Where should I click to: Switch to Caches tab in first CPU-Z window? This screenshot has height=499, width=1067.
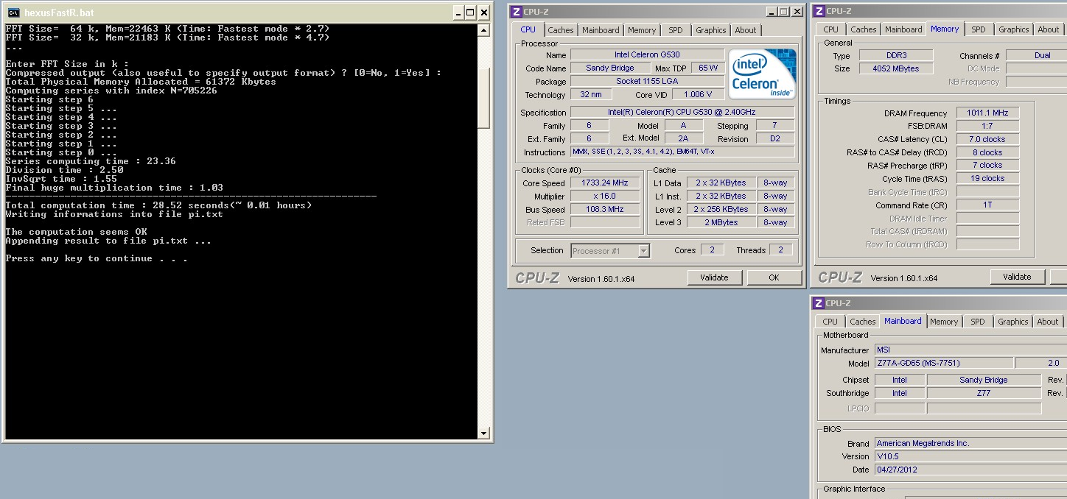[560, 30]
